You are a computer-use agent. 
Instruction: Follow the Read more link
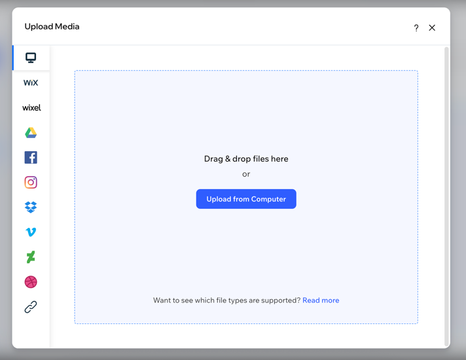(321, 300)
